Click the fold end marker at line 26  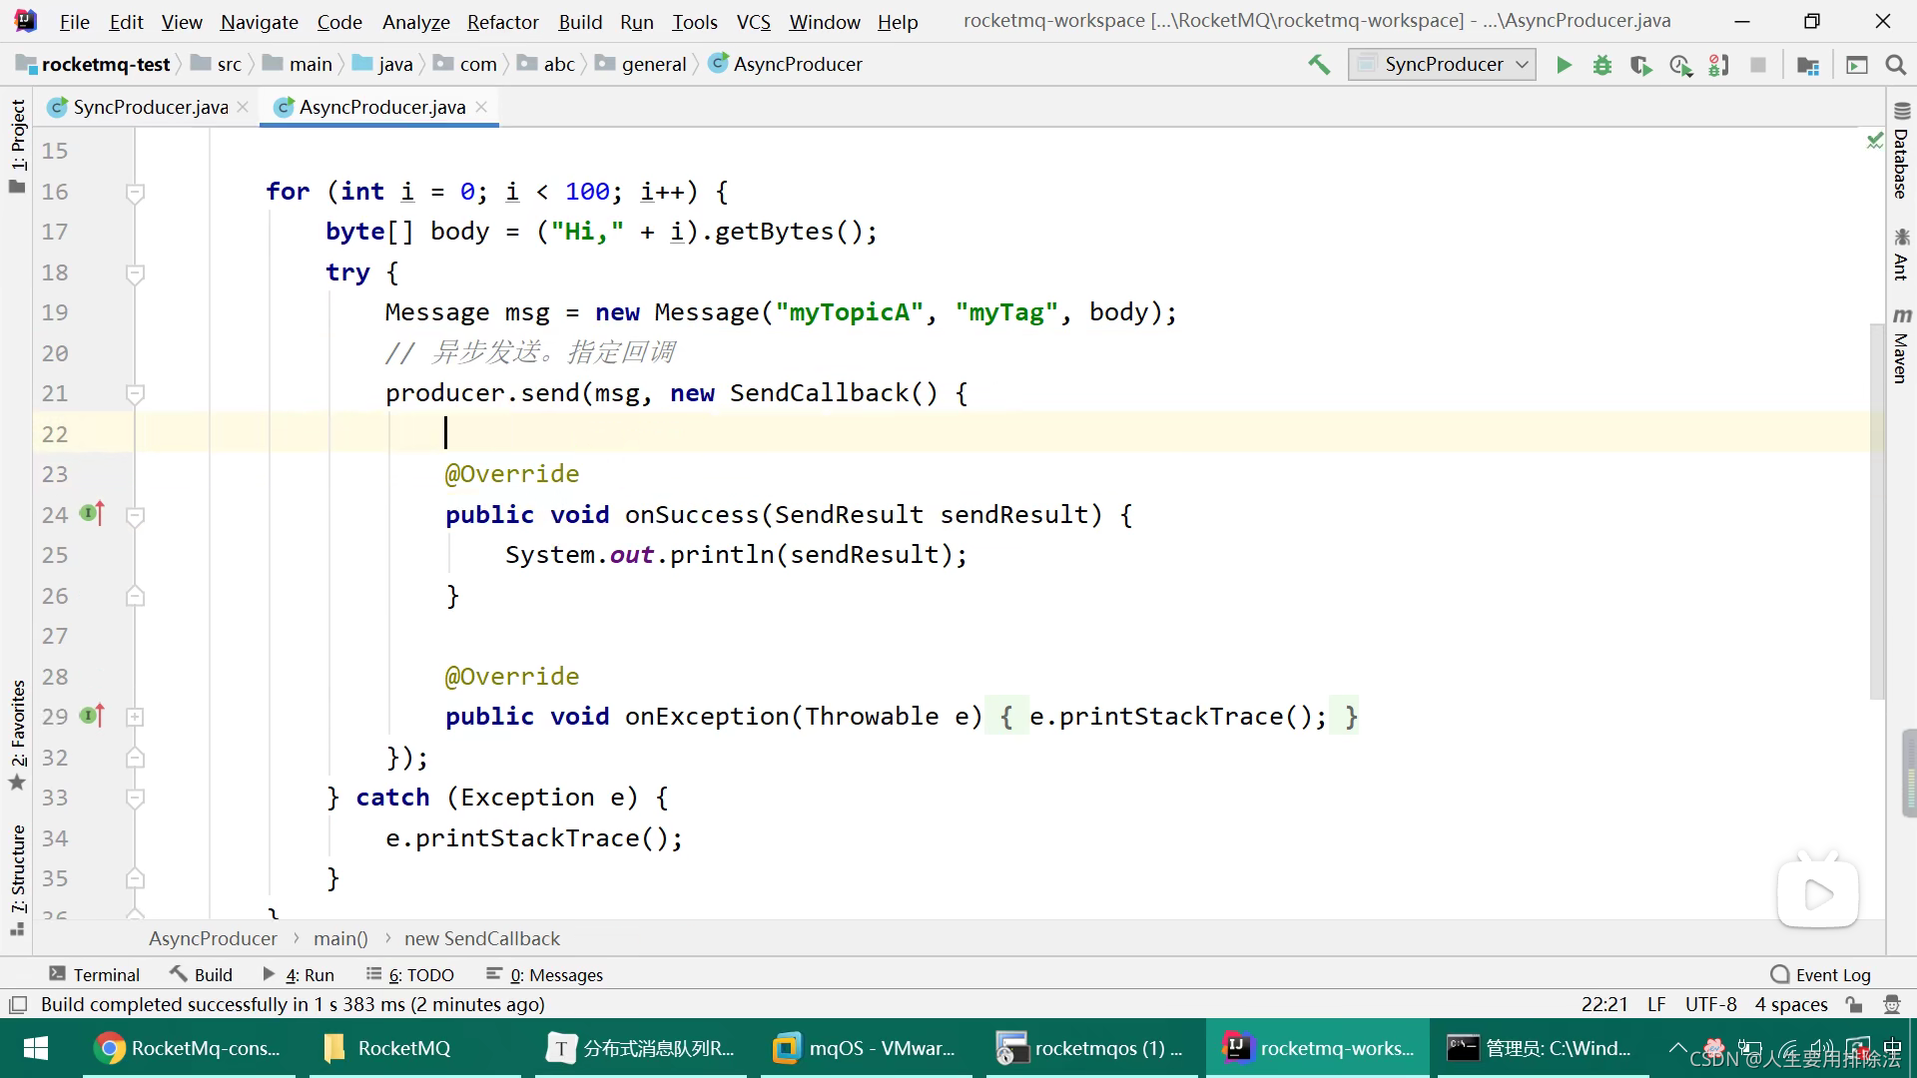(136, 596)
